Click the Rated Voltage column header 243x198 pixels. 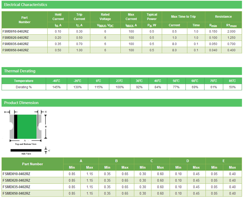pyautogui.click(x=105, y=17)
